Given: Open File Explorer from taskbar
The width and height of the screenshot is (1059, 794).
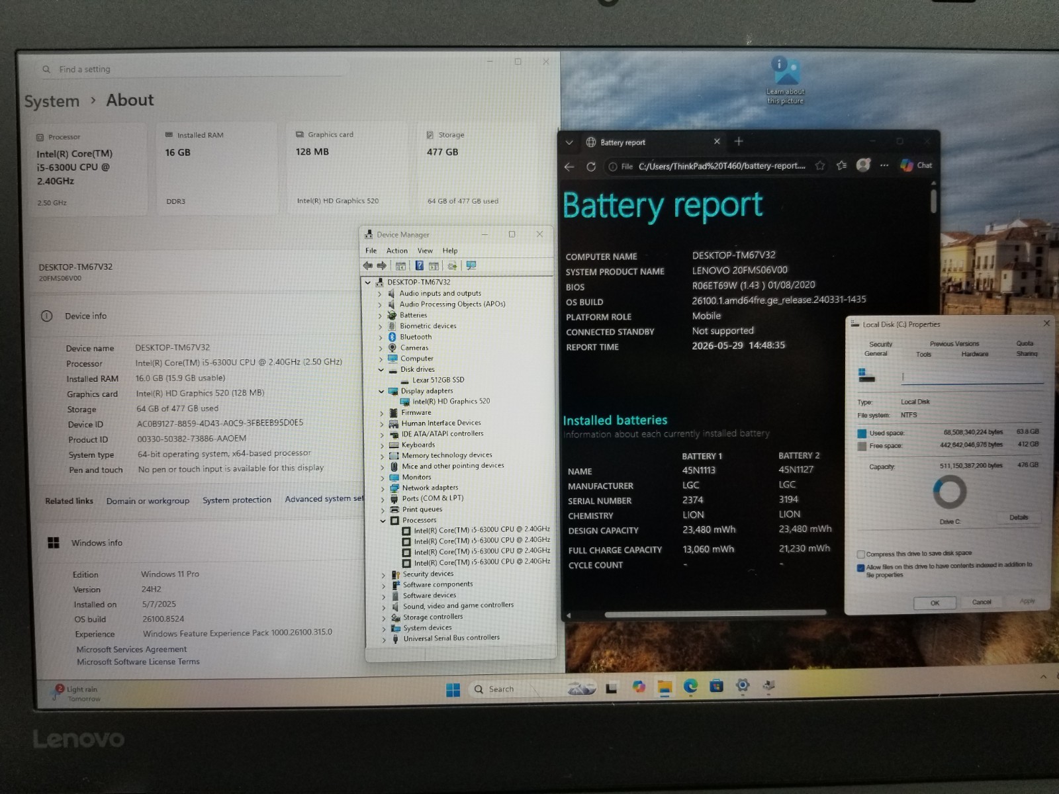Looking at the screenshot, I should 665,687.
